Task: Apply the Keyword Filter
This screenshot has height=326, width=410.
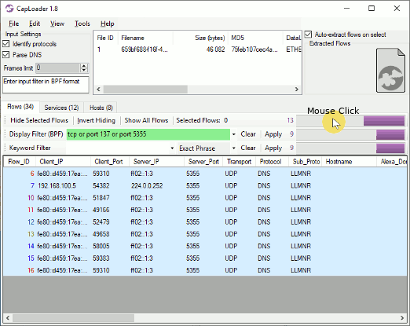Action: (273, 148)
